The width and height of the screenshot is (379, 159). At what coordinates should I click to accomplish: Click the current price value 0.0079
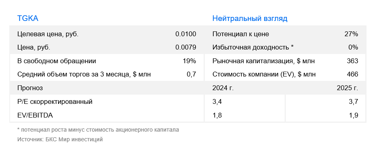[185, 47]
